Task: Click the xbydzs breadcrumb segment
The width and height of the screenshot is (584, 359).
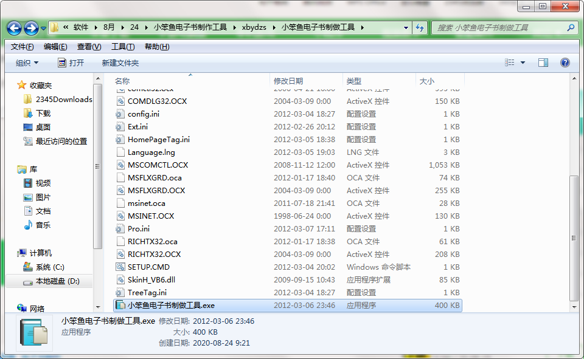Action: 254,27
